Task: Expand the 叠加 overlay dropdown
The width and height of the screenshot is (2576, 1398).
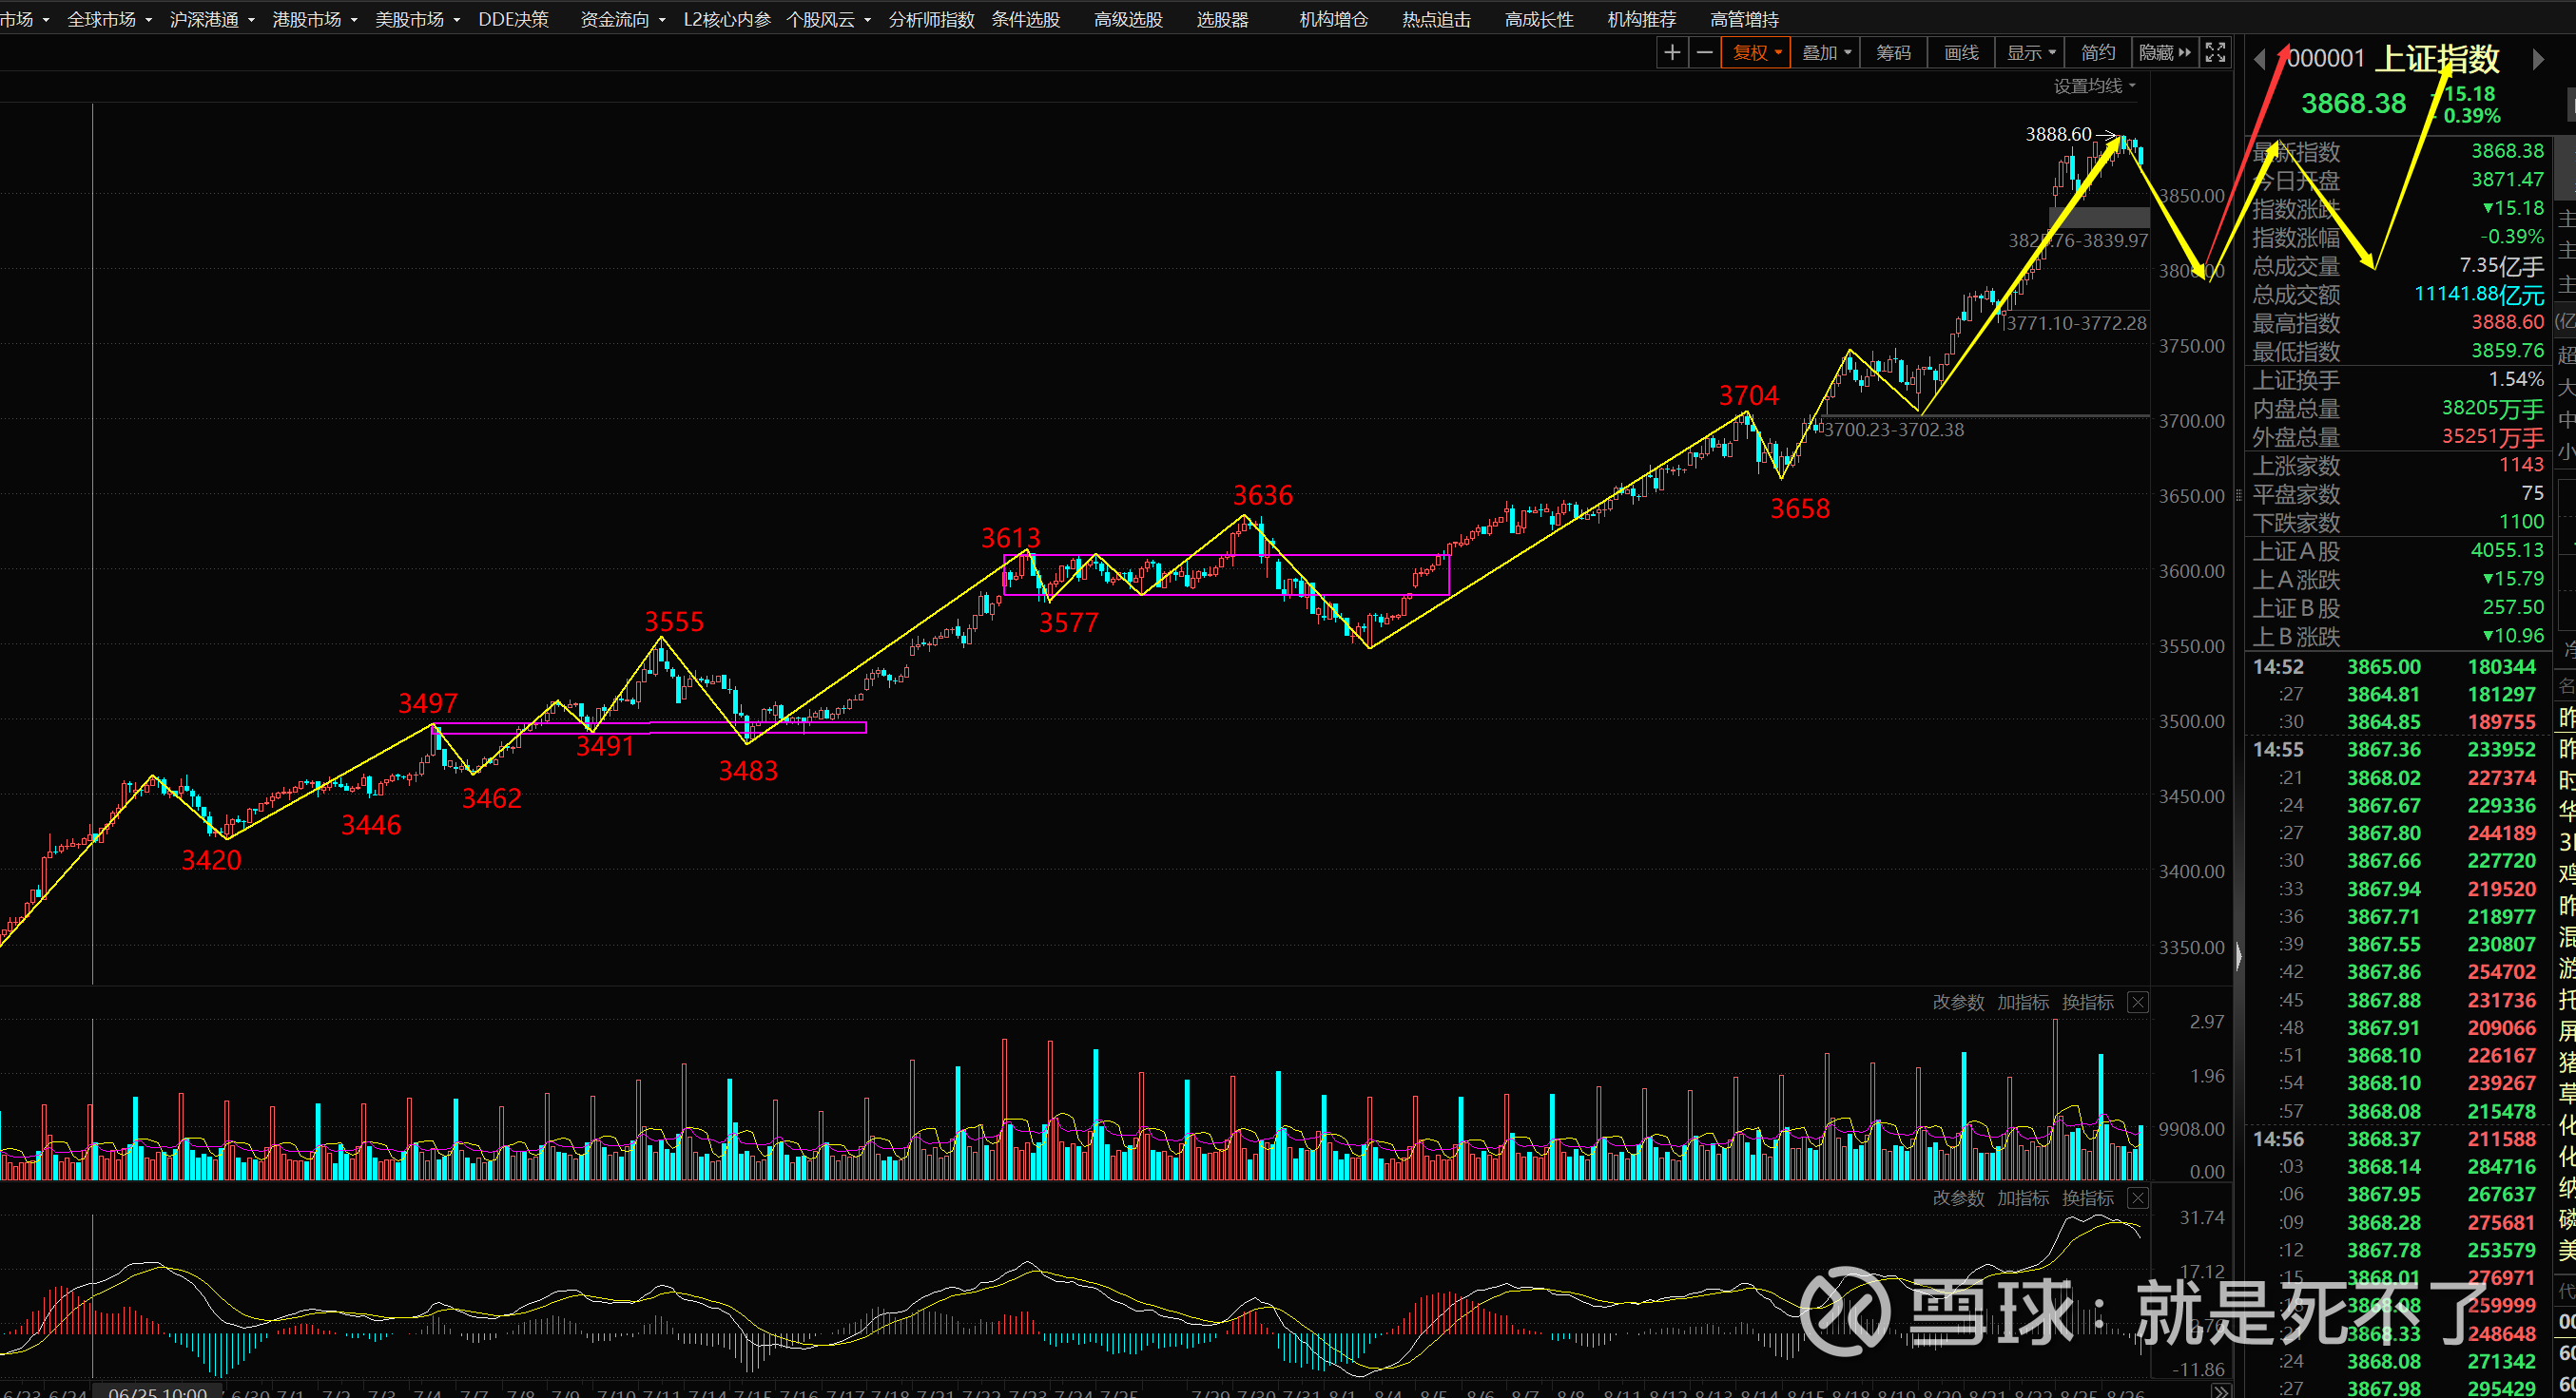Action: point(1826,52)
